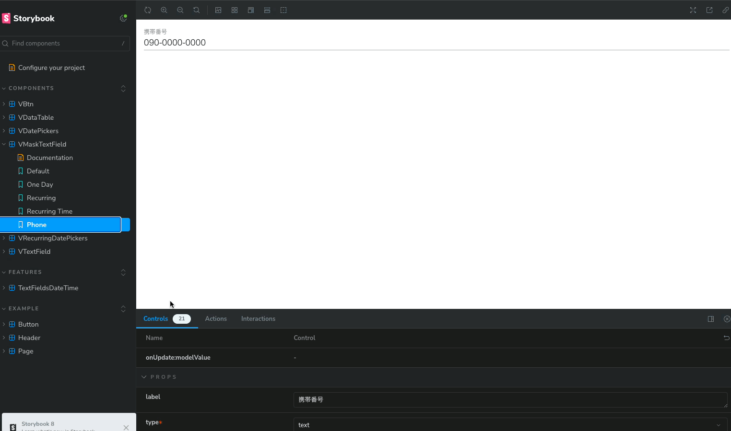The width and height of the screenshot is (731, 431).
Task: Select the Recurring story
Action: click(41, 198)
